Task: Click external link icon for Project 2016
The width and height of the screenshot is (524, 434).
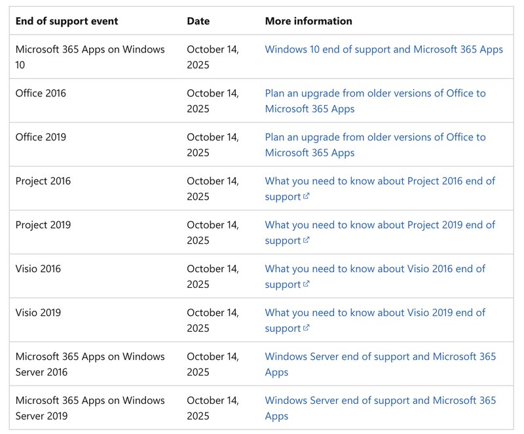Action: 306,196
